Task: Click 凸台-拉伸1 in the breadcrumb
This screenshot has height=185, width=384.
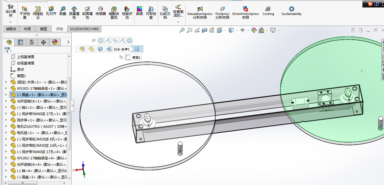Action: tap(122, 49)
